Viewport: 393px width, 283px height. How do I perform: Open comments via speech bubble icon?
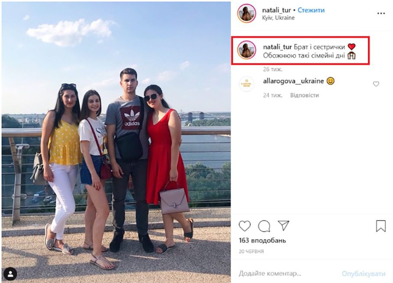(264, 226)
